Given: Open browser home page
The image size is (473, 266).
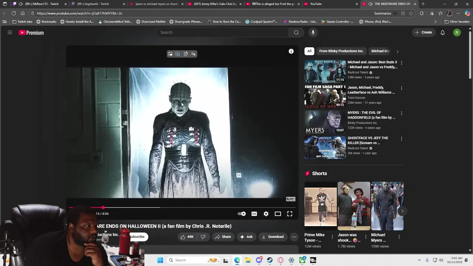Looking at the screenshot, I should pyautogui.click(x=23, y=13).
